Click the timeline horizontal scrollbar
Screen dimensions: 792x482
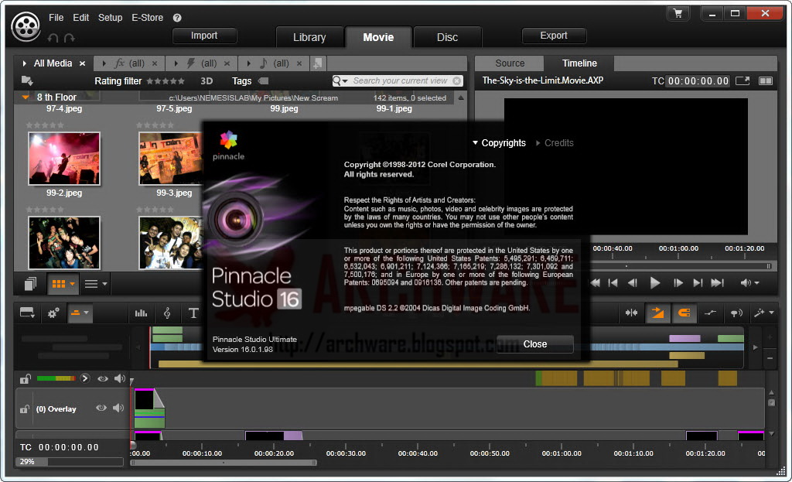(224, 463)
